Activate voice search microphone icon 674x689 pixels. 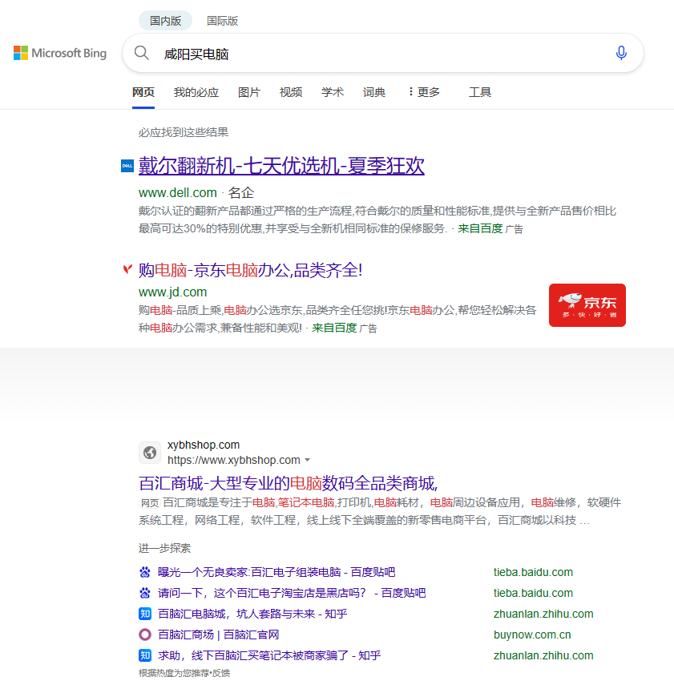(621, 53)
